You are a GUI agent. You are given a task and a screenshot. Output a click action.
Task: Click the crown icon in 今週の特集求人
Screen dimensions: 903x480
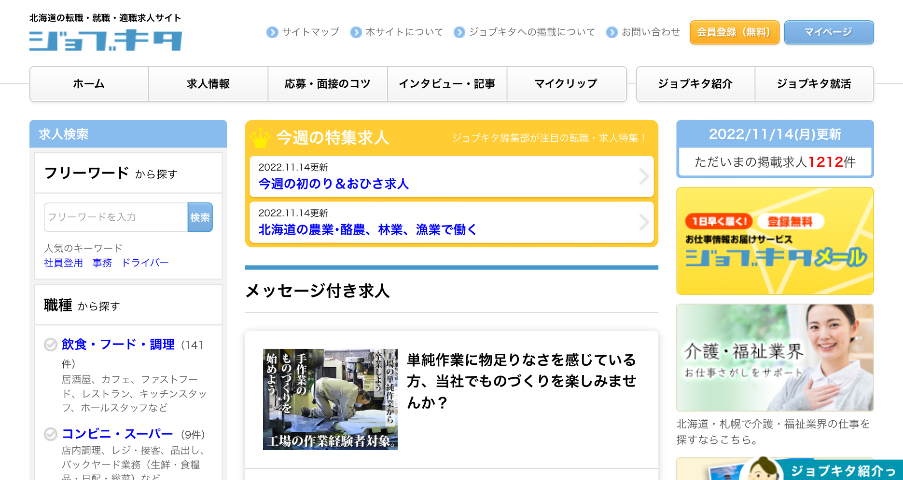260,138
